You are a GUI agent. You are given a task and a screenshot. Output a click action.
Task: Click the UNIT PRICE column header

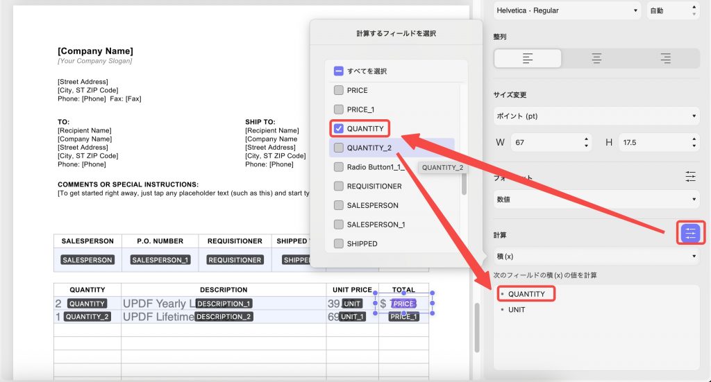[352, 290]
